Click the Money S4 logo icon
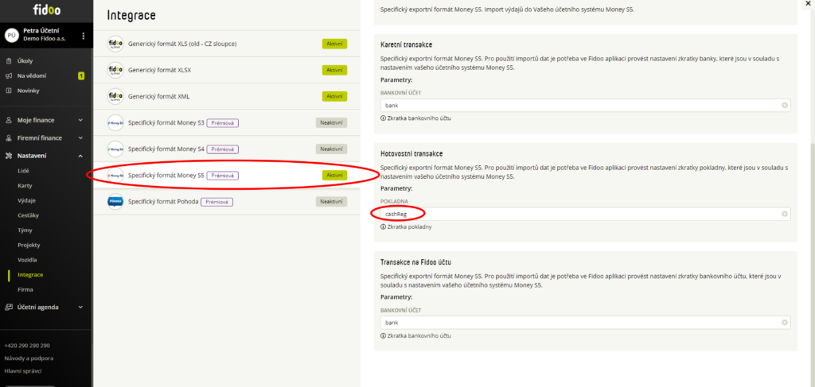Viewport: 815px width, 387px height. click(115, 149)
